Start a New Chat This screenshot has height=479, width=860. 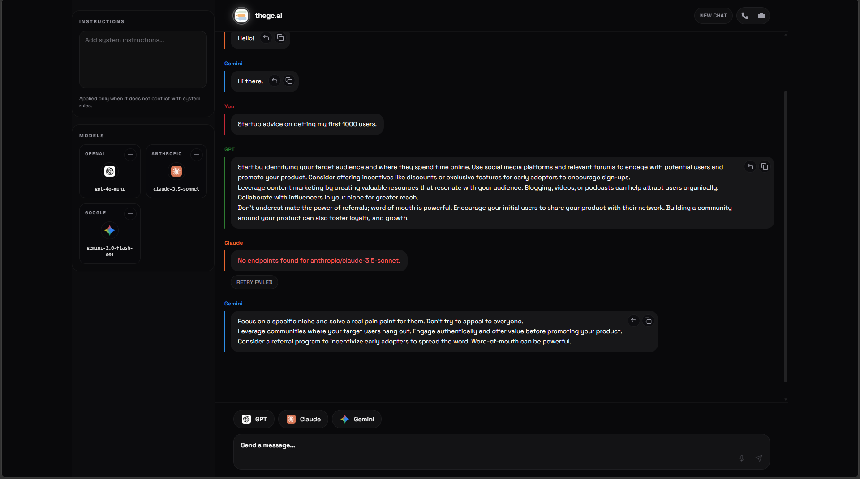tap(713, 16)
